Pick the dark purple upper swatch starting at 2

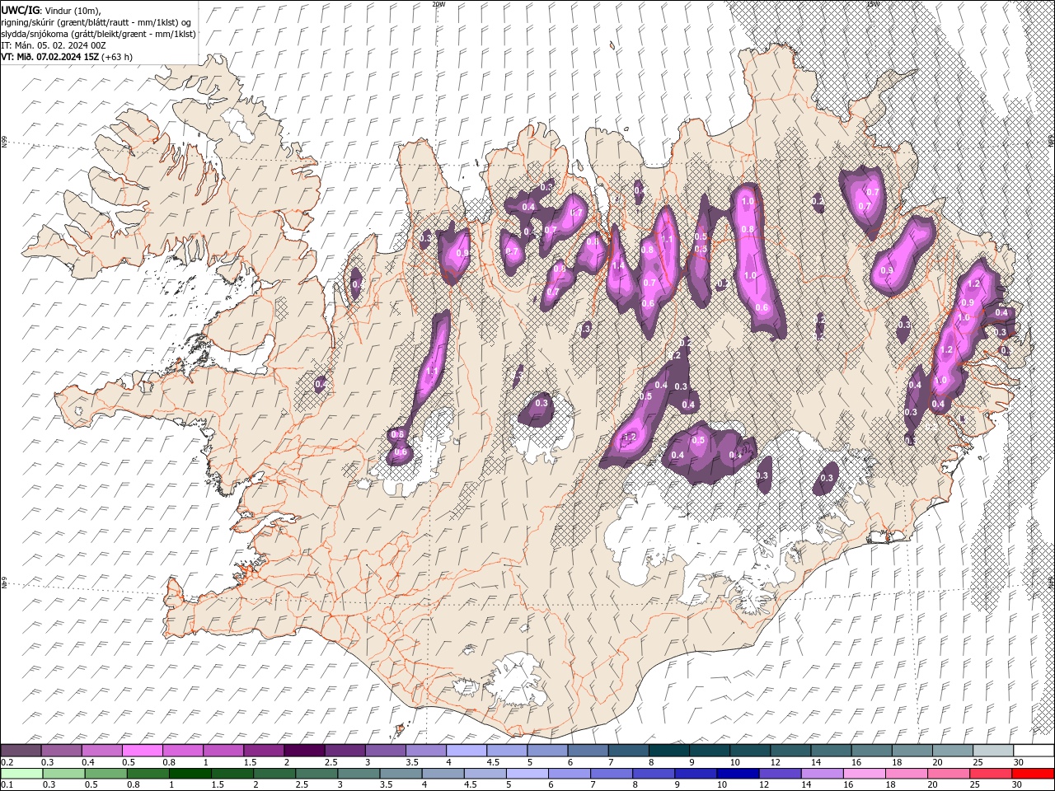pos(304,751)
